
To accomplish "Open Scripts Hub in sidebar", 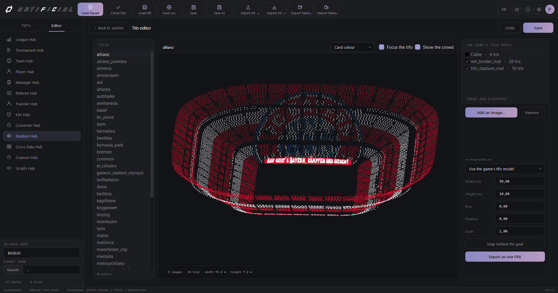I will (x=42, y=168).
